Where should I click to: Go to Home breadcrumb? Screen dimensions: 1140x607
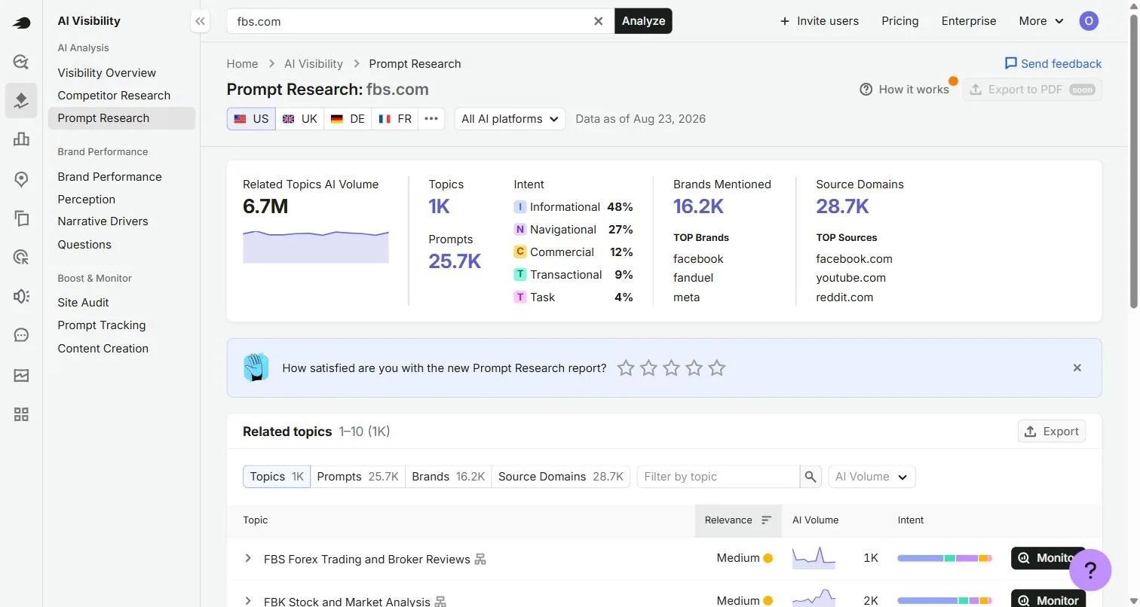[242, 63]
